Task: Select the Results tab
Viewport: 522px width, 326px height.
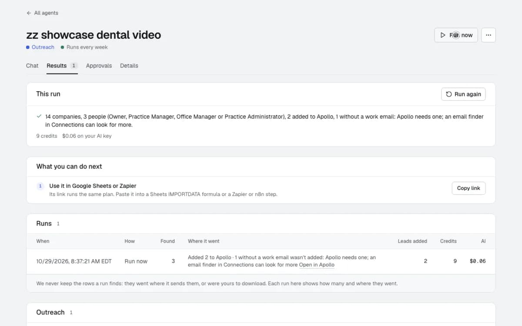Action: [x=62, y=66]
